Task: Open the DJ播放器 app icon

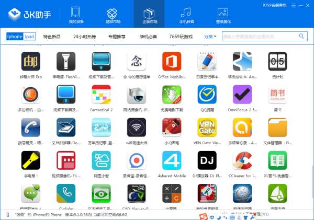Action: click(x=207, y=160)
